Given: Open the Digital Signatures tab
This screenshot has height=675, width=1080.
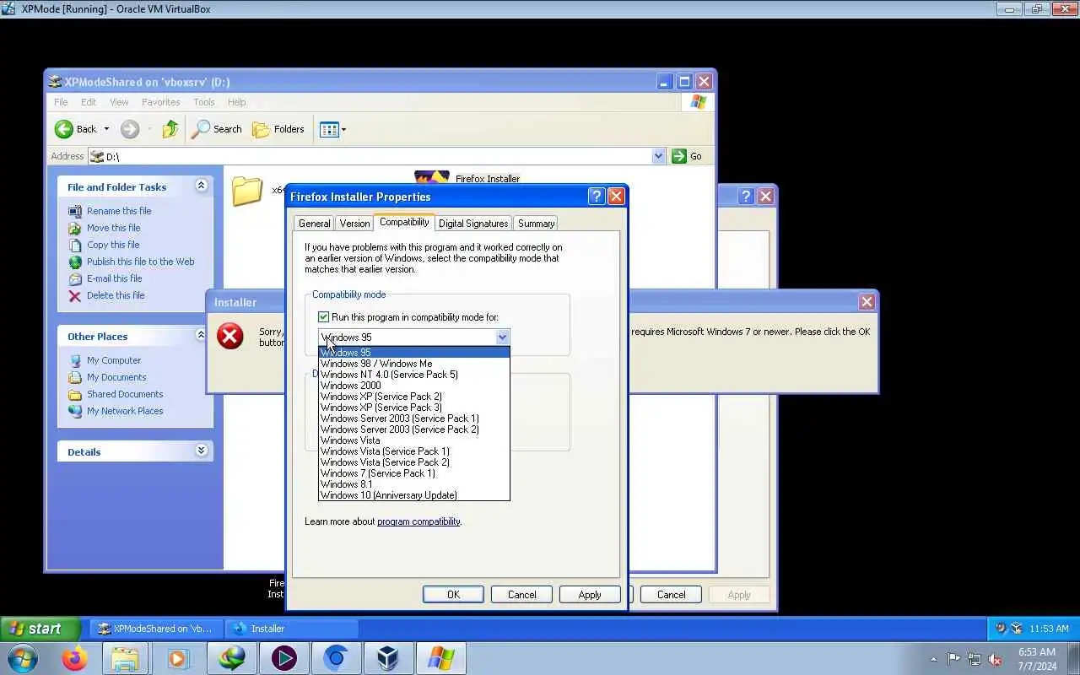Looking at the screenshot, I should point(473,224).
